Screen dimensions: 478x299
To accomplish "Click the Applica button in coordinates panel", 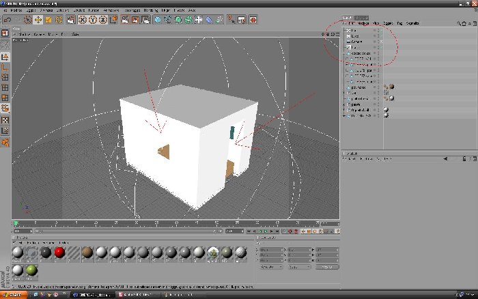I will click(x=327, y=267).
